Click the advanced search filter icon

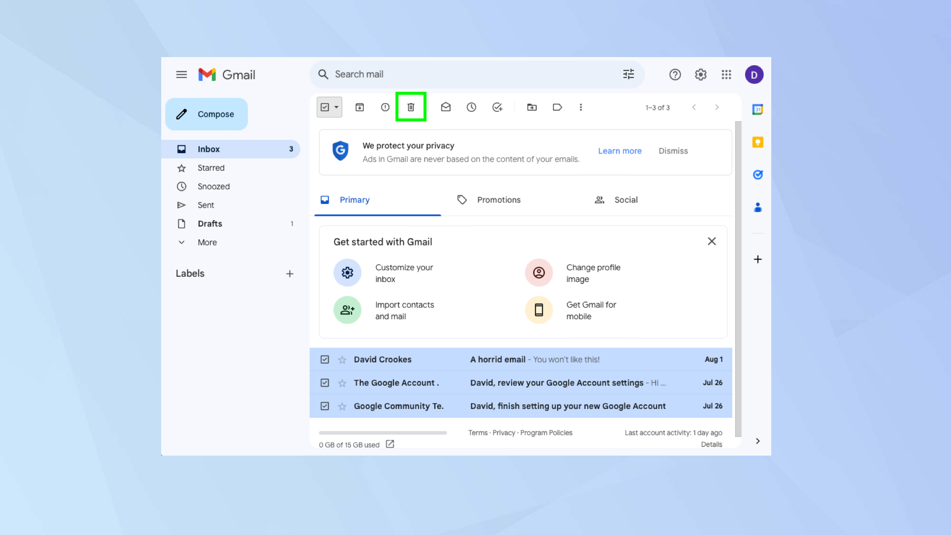click(628, 74)
